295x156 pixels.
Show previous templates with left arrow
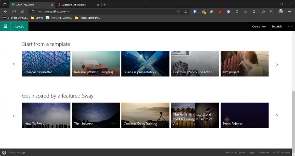[x=13, y=64]
